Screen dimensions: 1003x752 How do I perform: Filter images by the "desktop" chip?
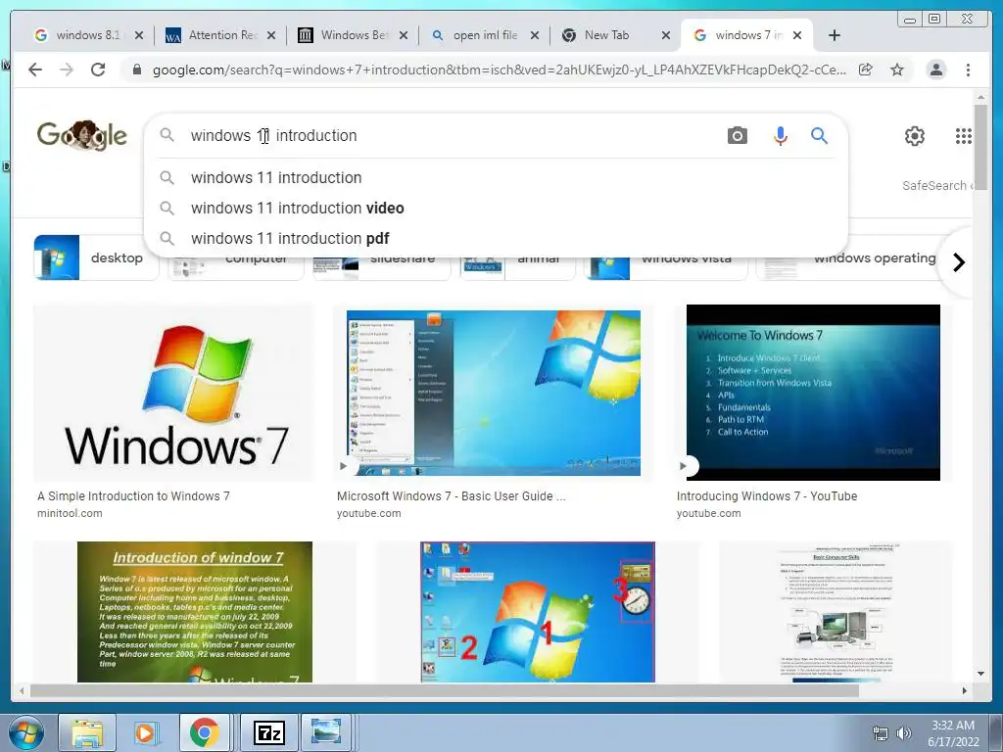pos(96,258)
